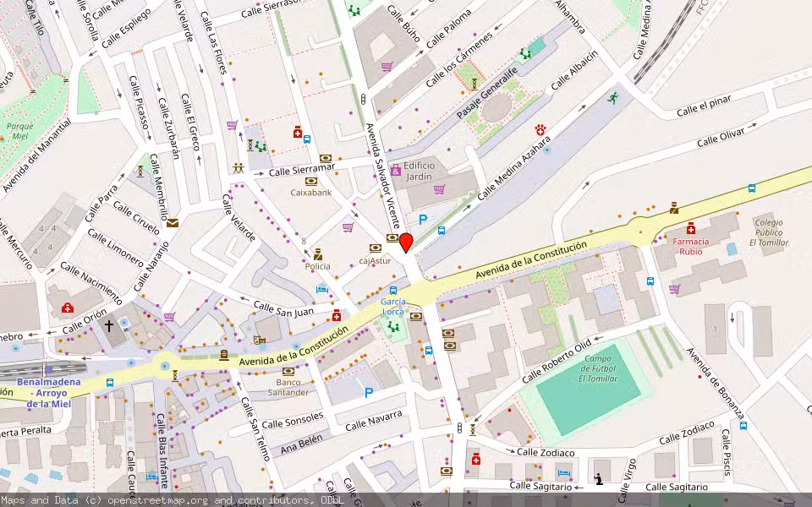This screenshot has height=507, width=812.
Task: Select the black person icon by Calle Sagitario
Action: (599, 480)
